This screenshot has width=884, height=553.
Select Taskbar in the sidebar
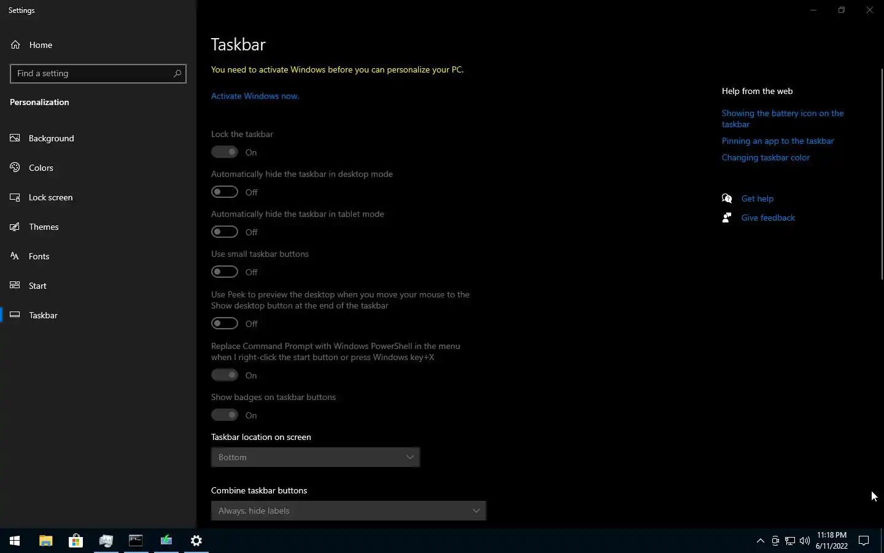[98, 315]
